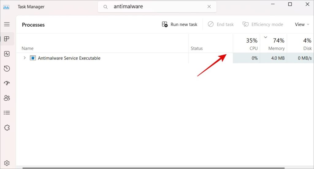Sort by the CPU column header

[x=247, y=44]
